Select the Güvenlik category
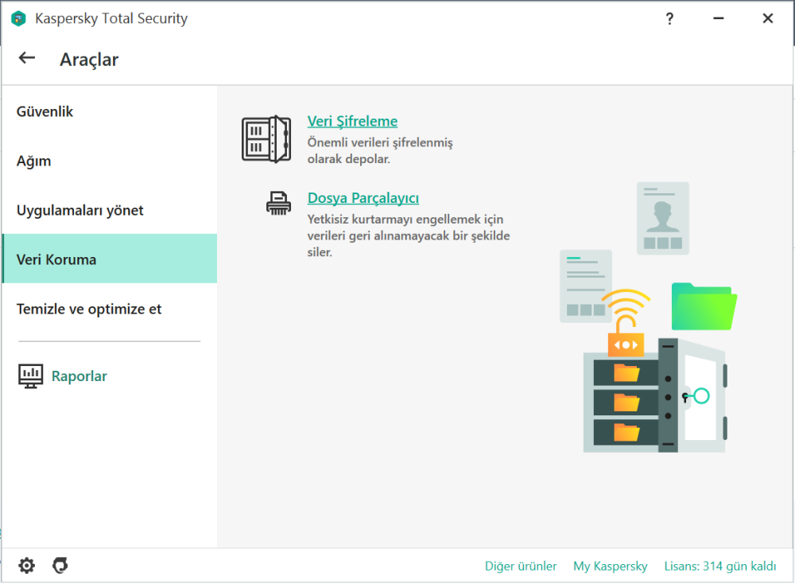 click(110, 111)
